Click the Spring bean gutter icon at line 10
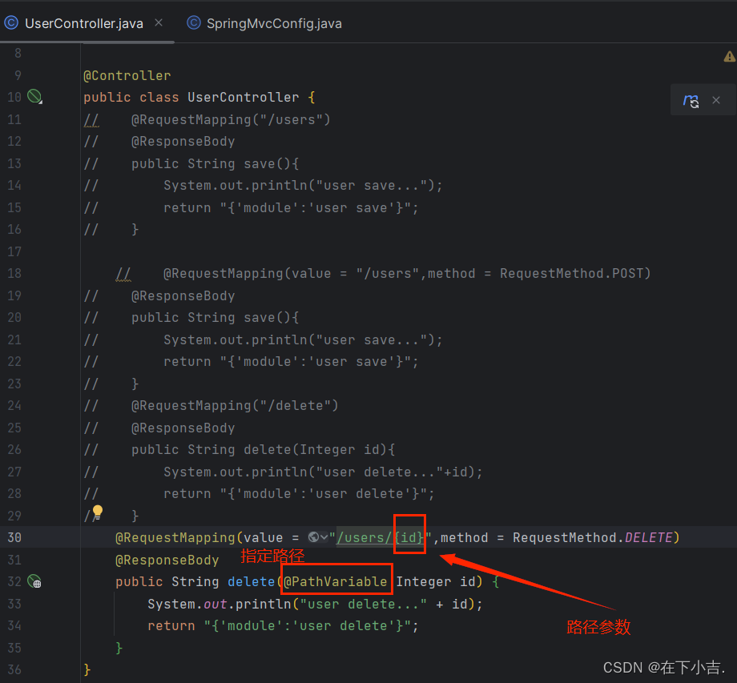737x683 pixels. point(34,96)
